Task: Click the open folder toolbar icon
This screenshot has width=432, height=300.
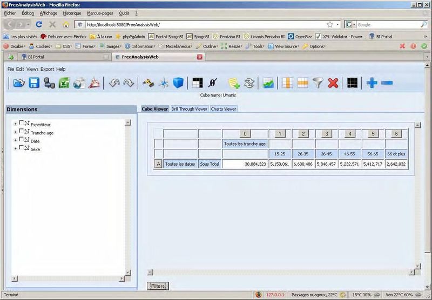Action: 19,83
